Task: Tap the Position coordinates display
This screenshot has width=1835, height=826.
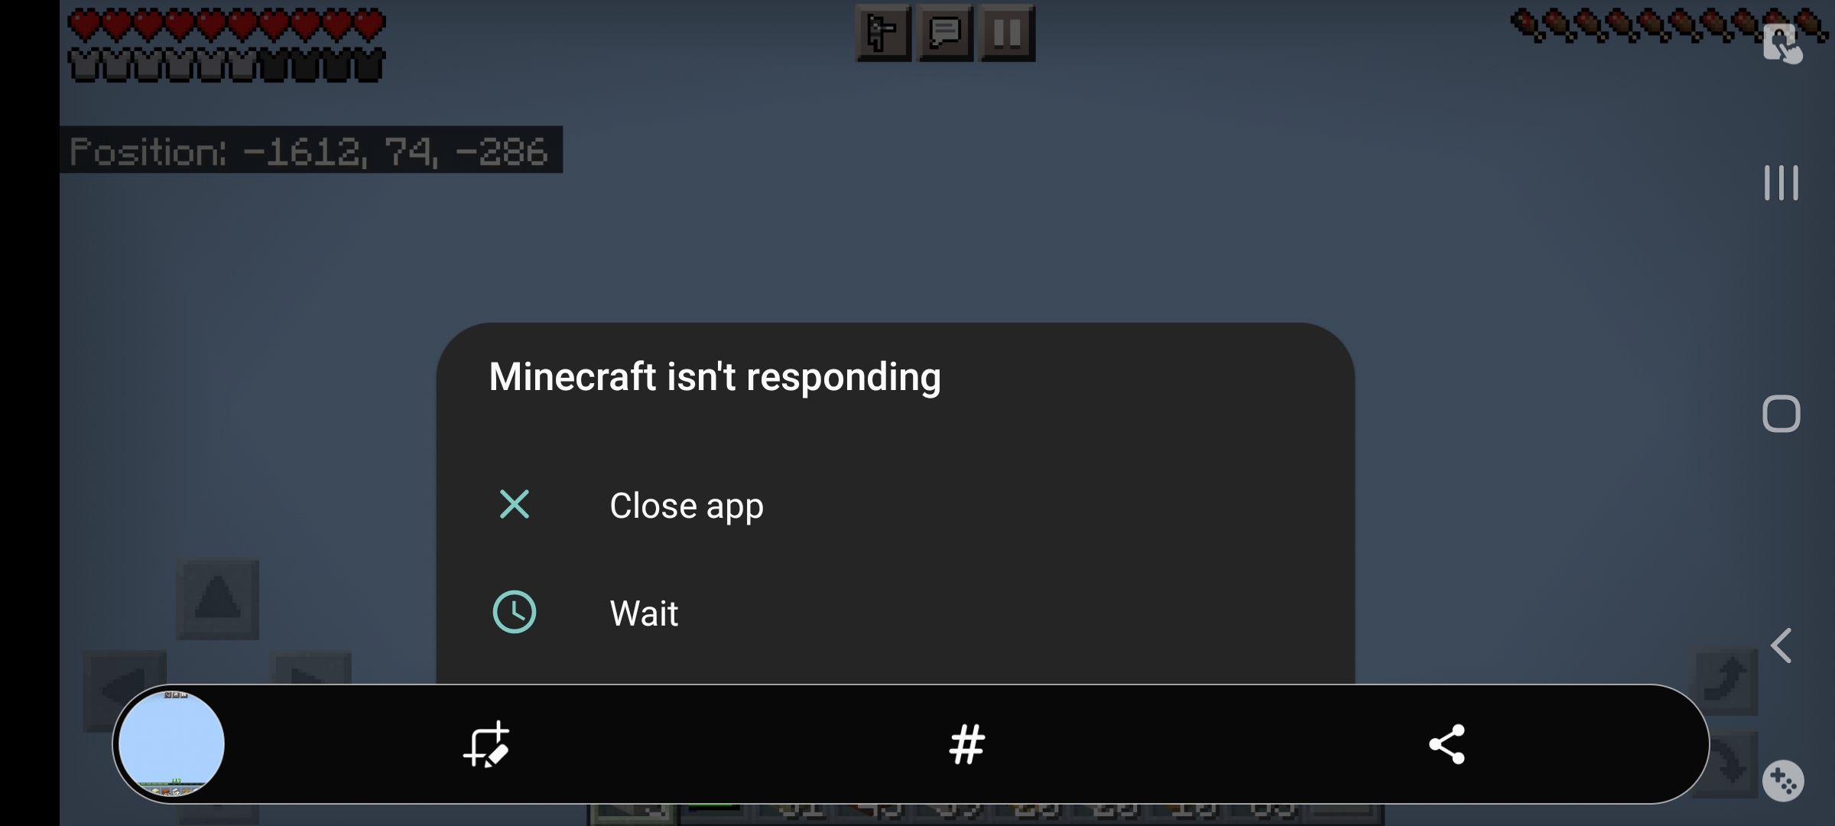Action: 310,150
